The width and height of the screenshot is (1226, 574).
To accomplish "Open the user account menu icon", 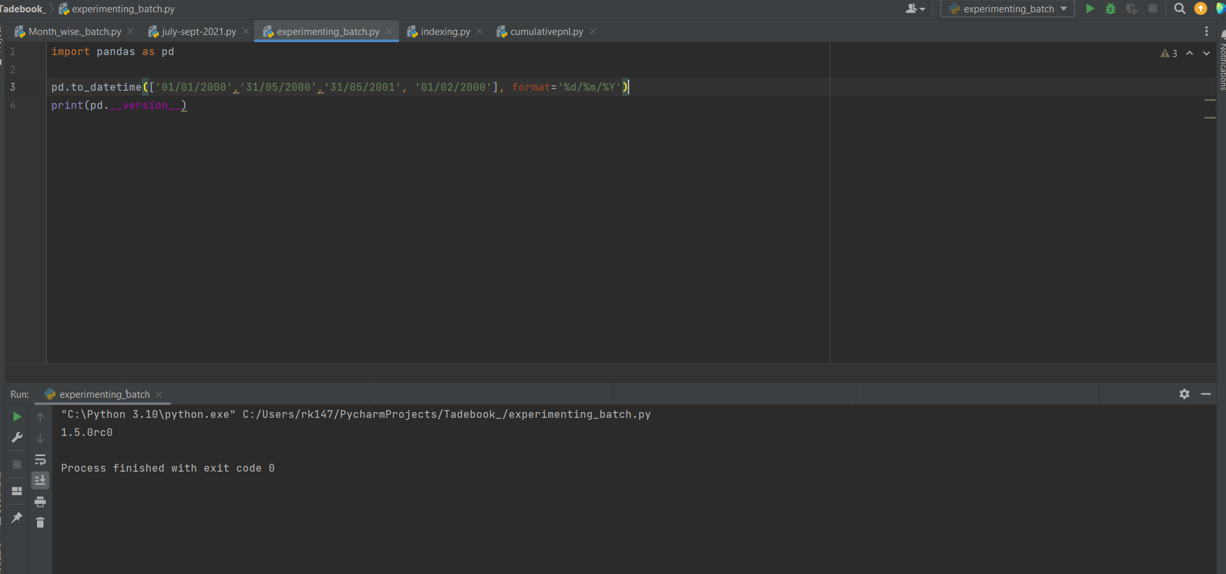I will (915, 8).
